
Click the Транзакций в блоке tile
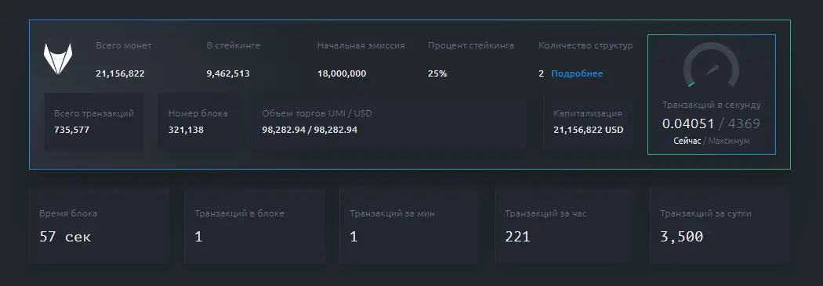pos(255,227)
